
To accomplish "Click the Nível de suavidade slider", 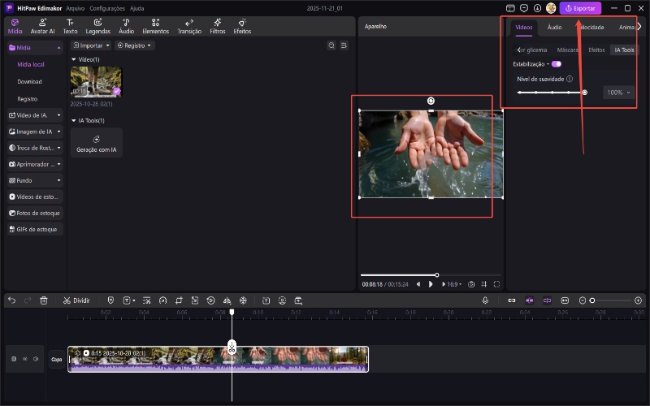I will coord(551,93).
